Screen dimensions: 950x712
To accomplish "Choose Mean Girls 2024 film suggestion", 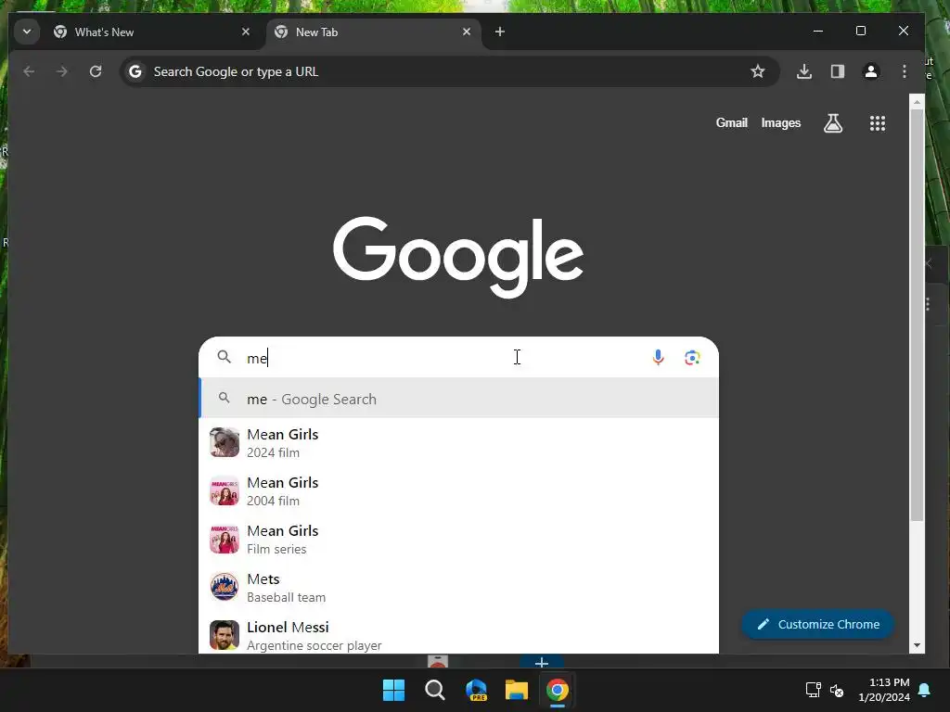I will pos(458,442).
